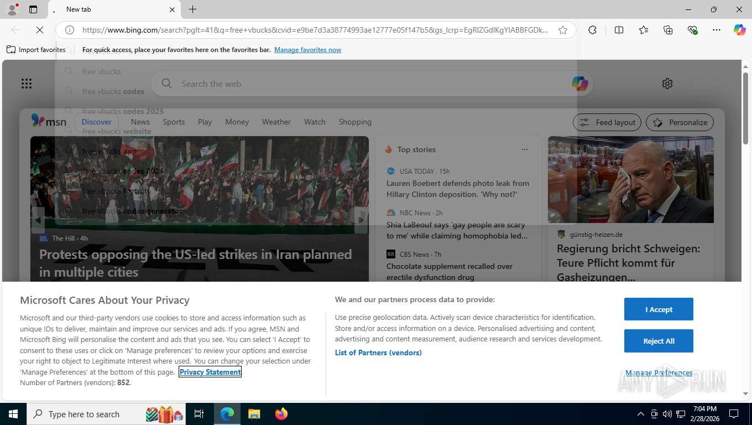Image resolution: width=752 pixels, height=425 pixels.
Task: Open the Shopping tab
Action: point(355,122)
